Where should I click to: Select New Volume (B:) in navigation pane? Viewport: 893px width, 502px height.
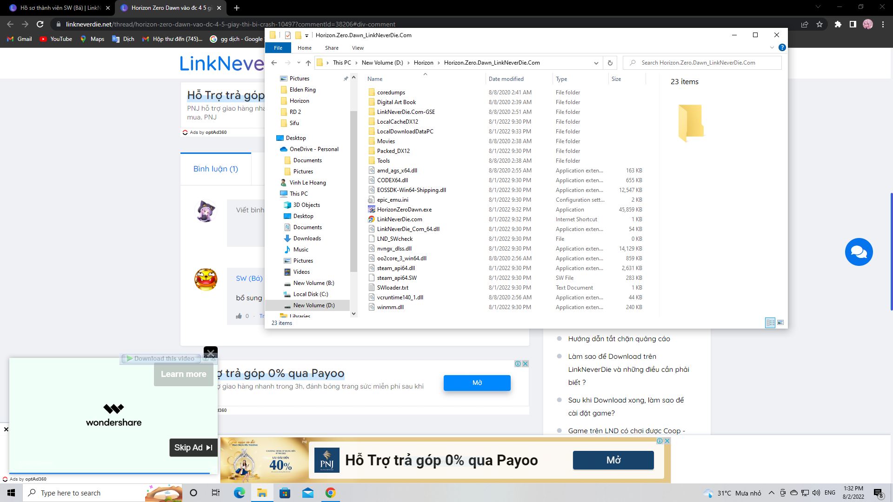coord(313,283)
